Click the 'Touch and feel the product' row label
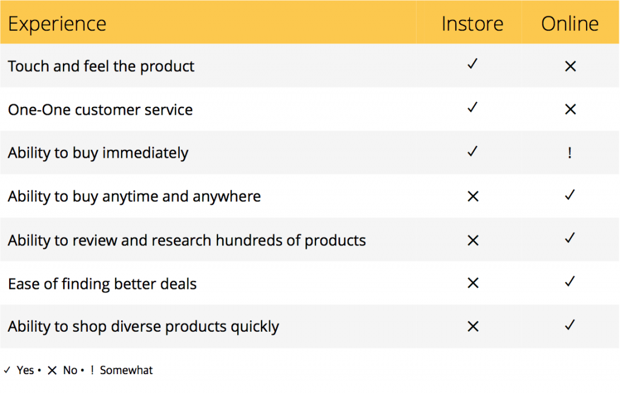 pyautogui.click(x=101, y=66)
